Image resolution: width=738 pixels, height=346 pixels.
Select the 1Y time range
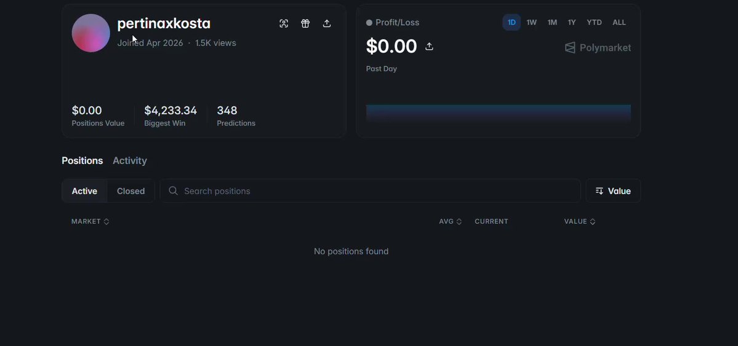click(571, 23)
